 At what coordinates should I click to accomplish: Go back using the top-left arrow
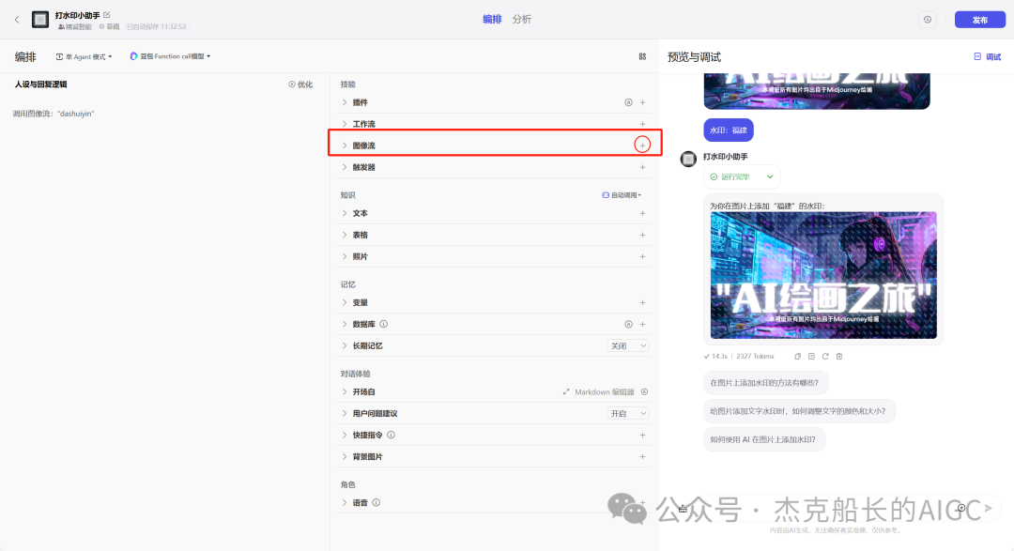[x=17, y=20]
